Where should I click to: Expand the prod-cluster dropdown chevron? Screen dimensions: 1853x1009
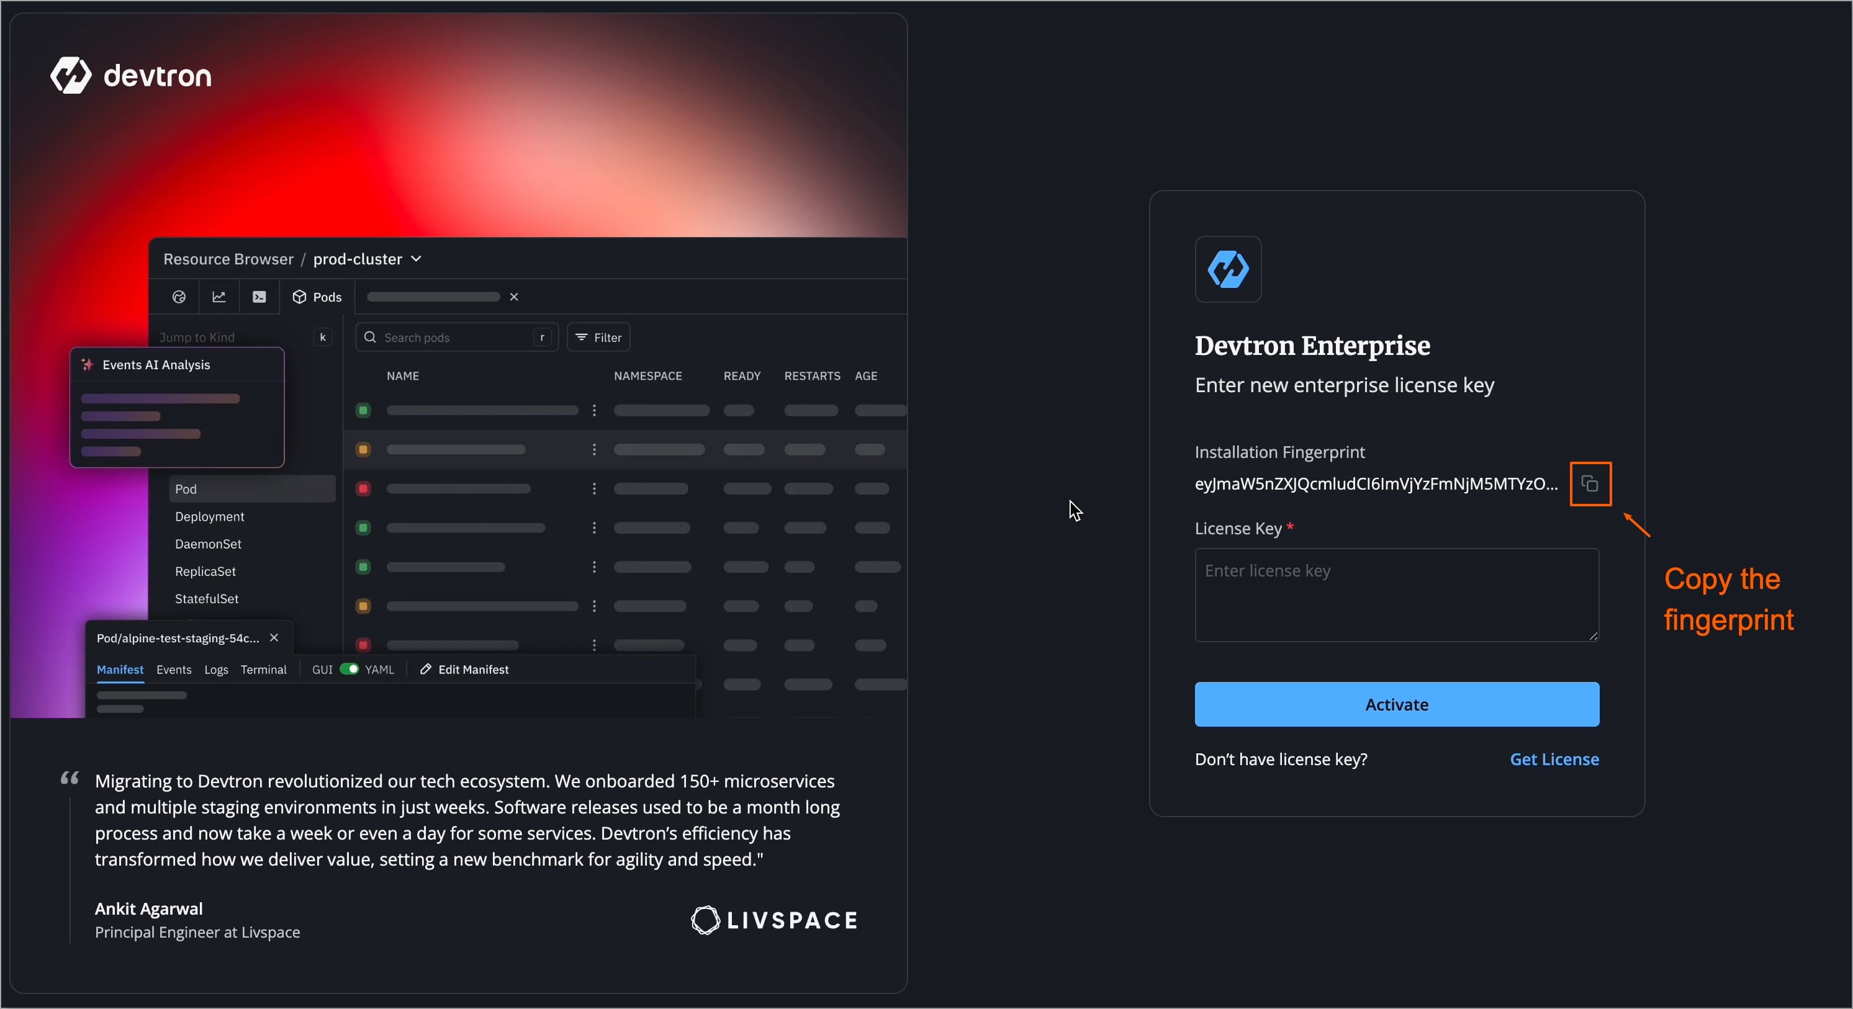(x=416, y=259)
